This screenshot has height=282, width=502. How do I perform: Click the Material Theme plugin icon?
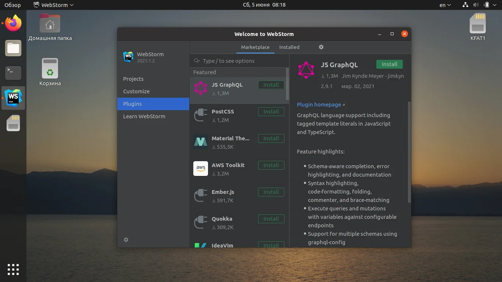(x=200, y=142)
